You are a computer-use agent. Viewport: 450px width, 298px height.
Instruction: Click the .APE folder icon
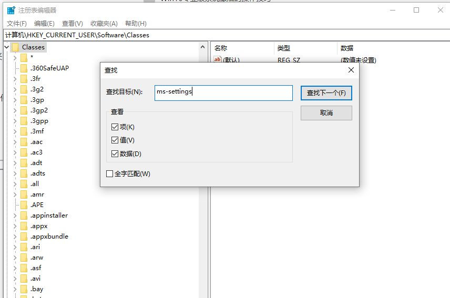click(x=24, y=205)
